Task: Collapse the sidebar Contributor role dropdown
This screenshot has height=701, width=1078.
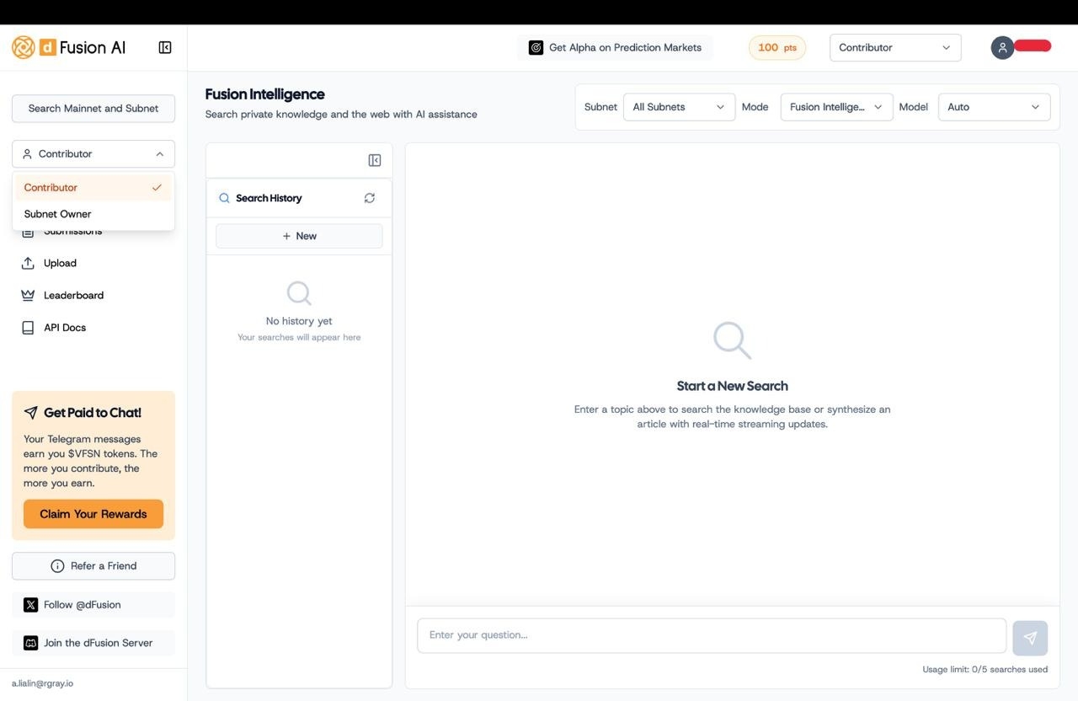Action: point(93,153)
